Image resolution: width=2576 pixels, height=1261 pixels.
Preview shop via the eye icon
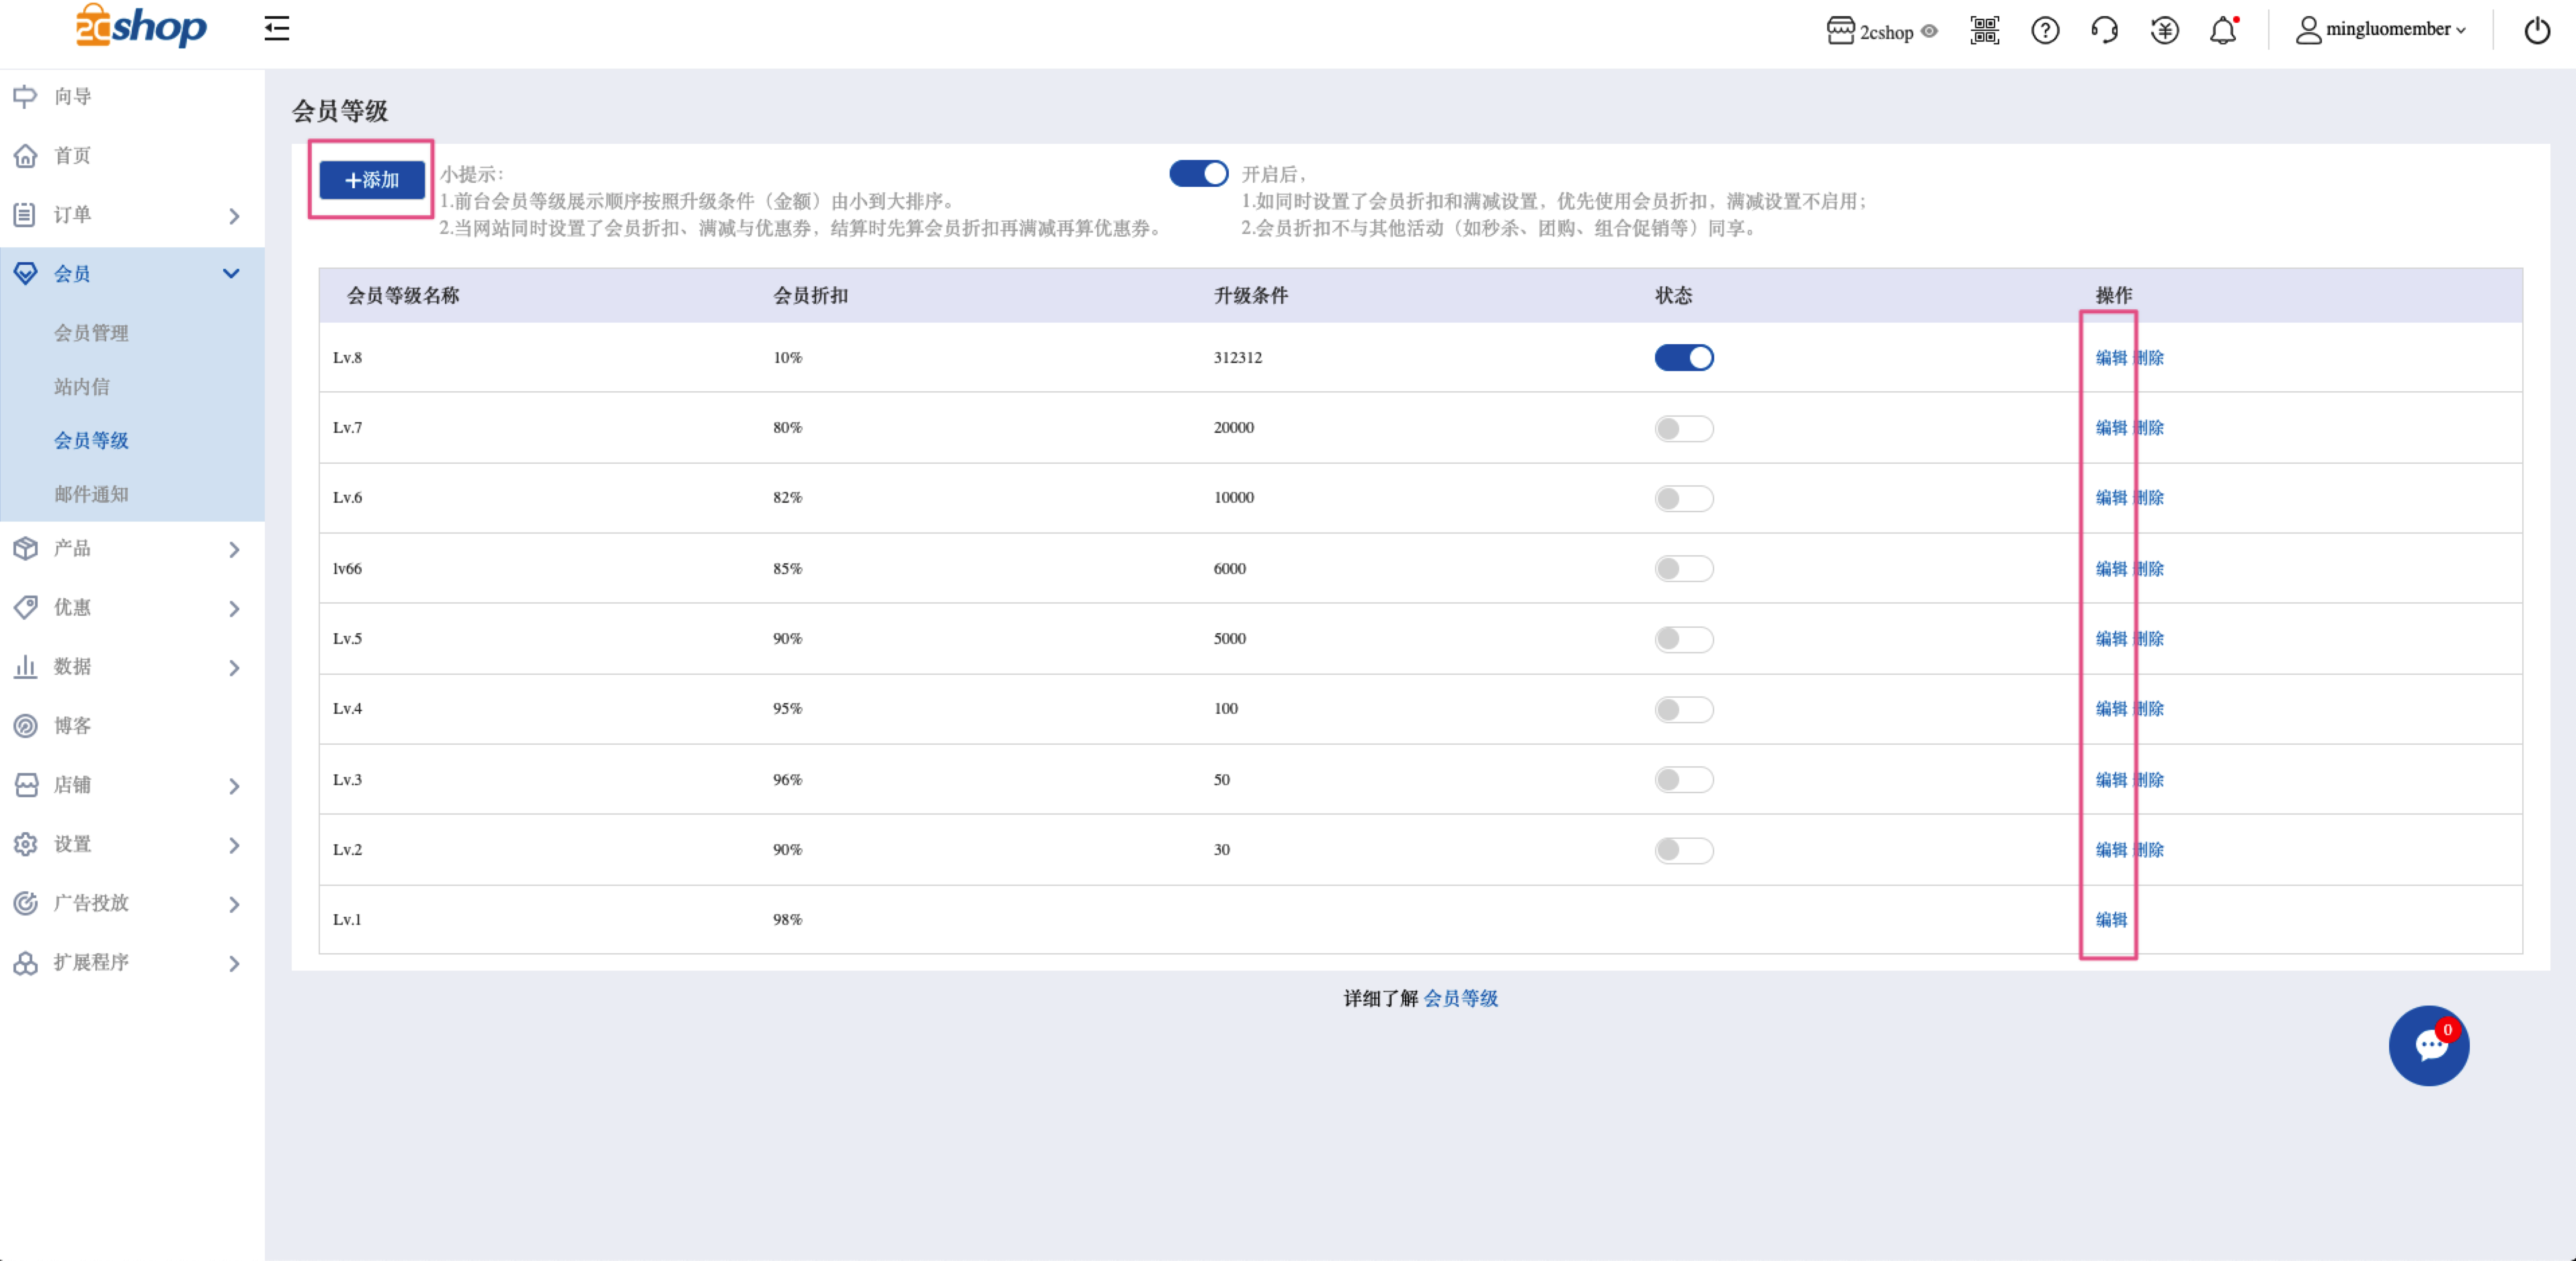pos(1930,32)
